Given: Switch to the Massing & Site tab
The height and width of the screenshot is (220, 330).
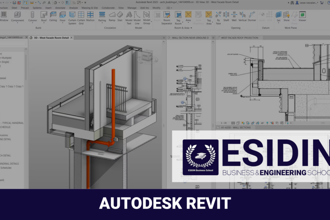Looking at the screenshot, I should tap(89, 7).
